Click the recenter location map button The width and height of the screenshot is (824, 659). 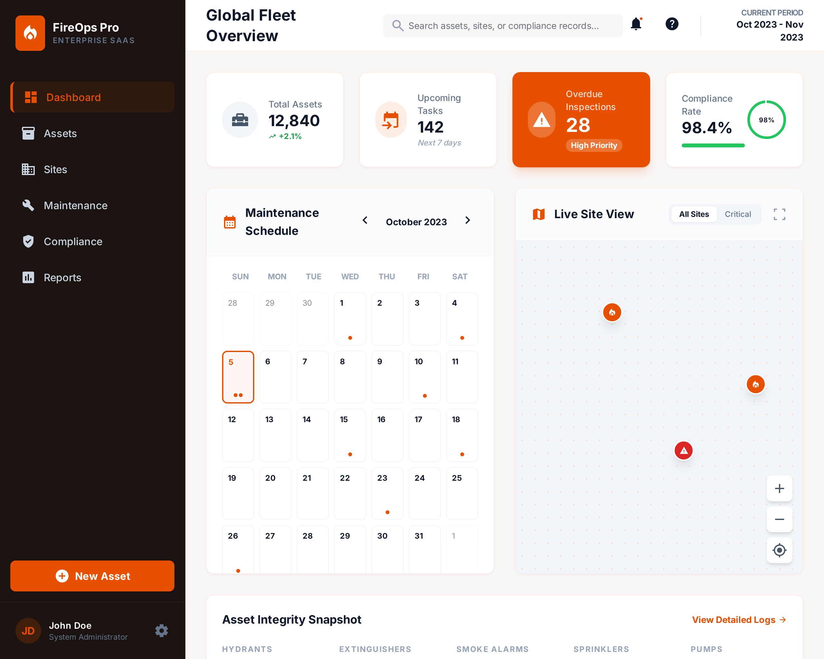[779, 550]
